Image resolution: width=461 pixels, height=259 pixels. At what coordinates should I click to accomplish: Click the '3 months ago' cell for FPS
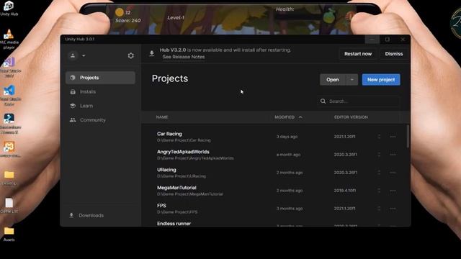point(290,209)
